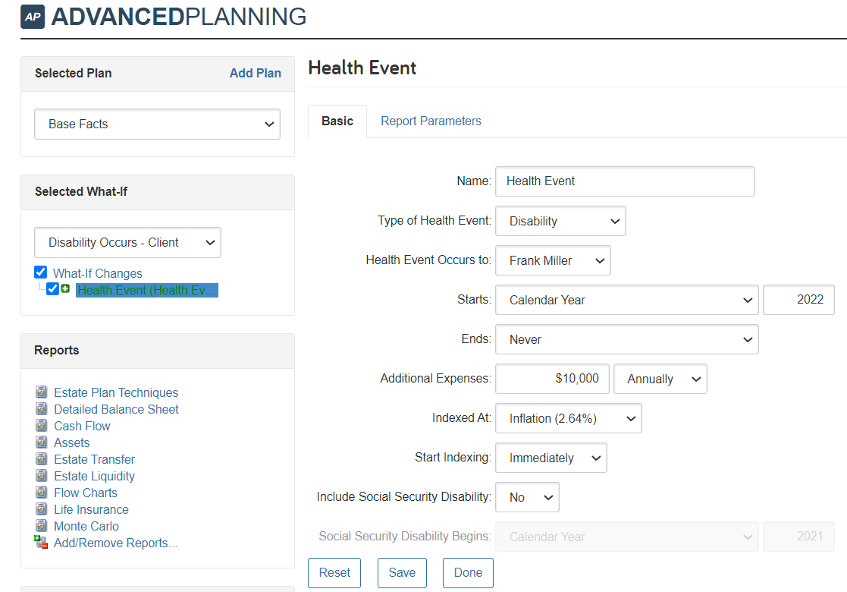
Task: Click the Name input field
Action: (625, 181)
